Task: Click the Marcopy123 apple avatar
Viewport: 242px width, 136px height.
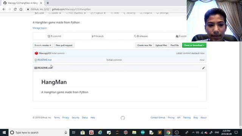Action: click(x=36, y=53)
